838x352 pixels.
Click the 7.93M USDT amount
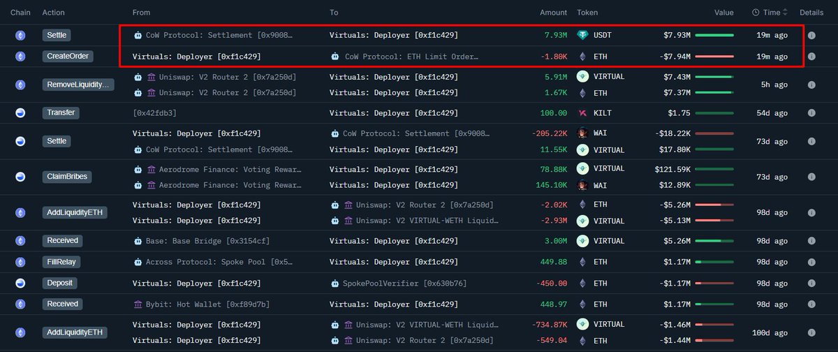coord(555,35)
